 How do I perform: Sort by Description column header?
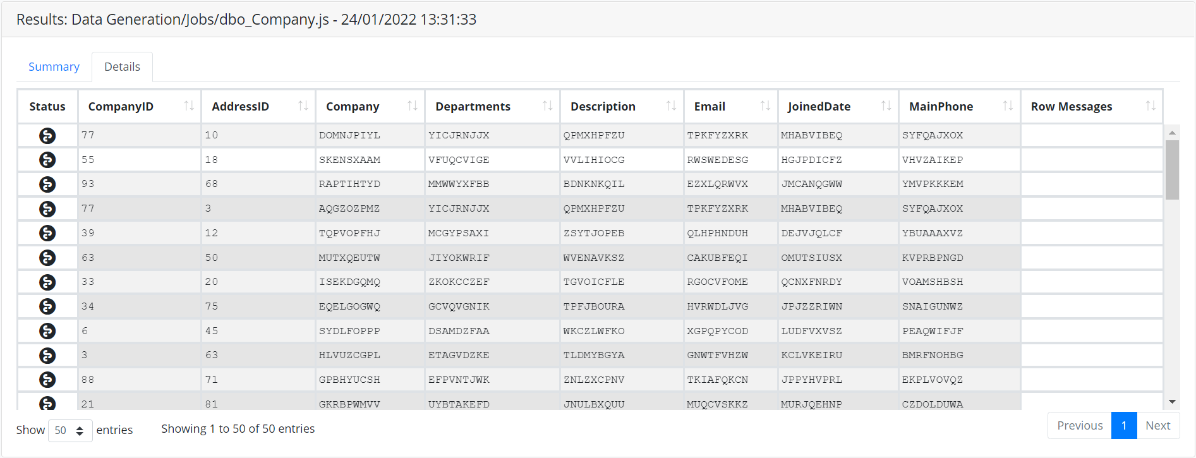603,106
